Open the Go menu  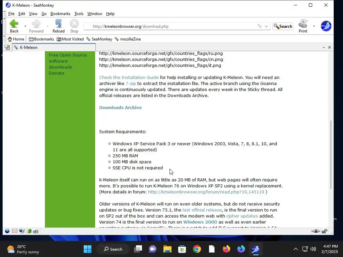click(x=44, y=13)
